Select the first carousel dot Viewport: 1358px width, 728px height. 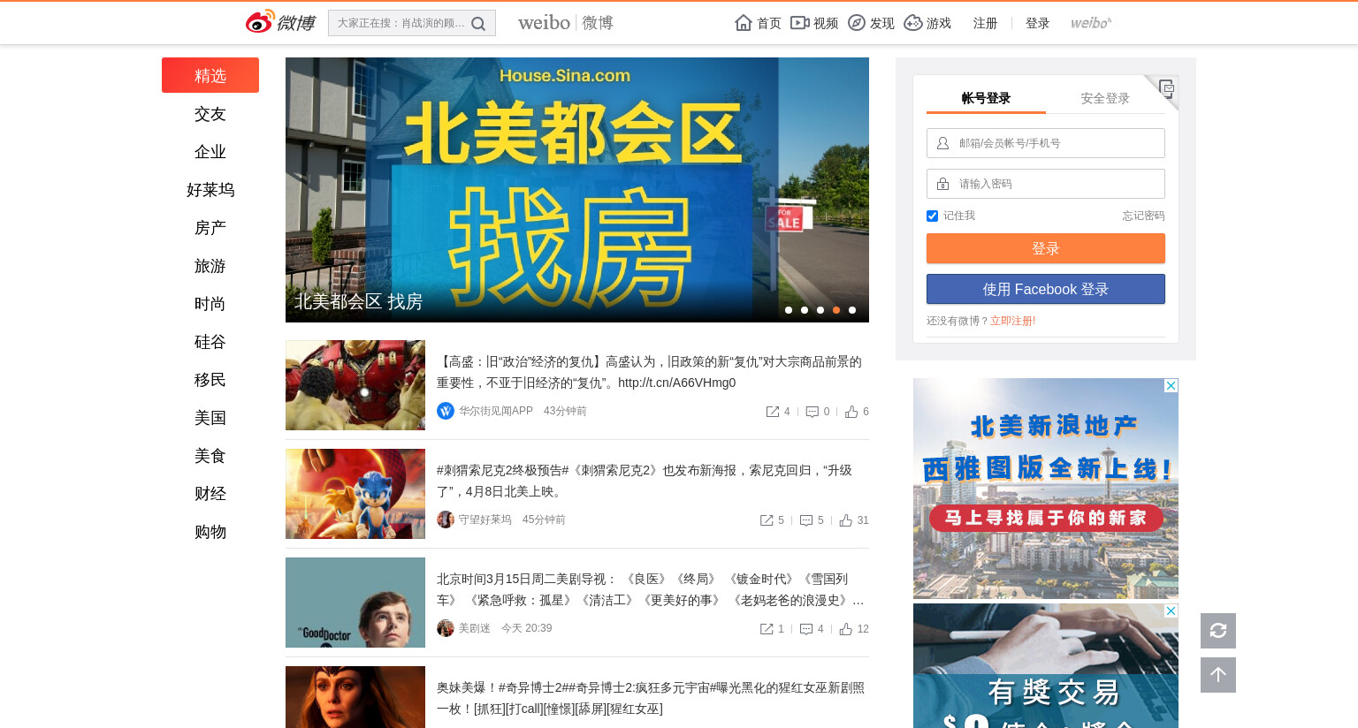789,310
